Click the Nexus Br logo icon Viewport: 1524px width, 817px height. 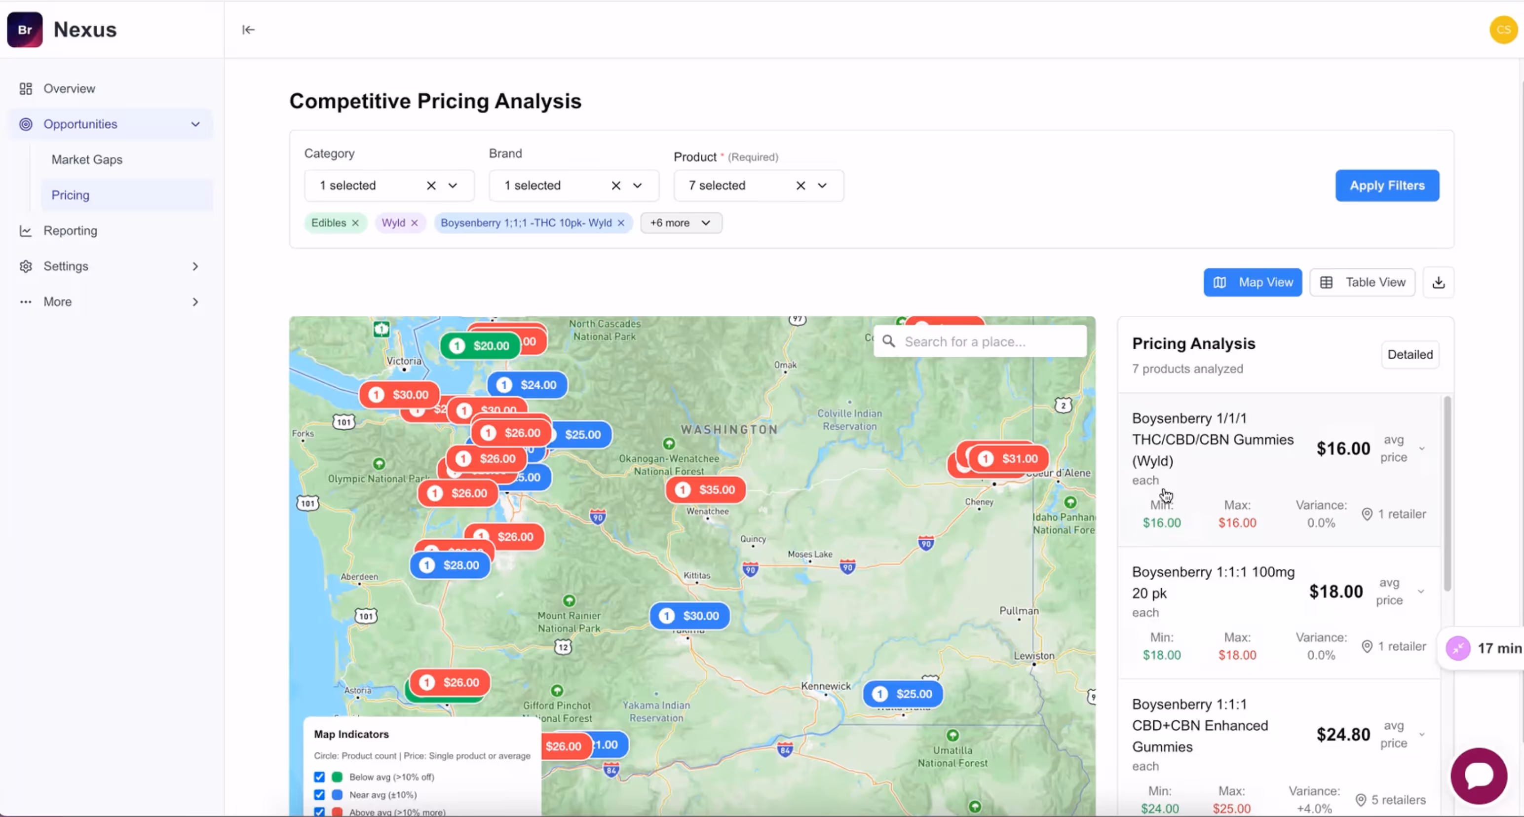click(x=25, y=30)
